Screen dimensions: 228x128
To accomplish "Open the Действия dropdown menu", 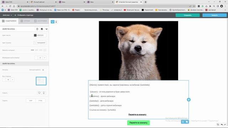I will point(7,15).
